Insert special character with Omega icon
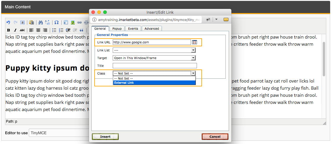The height and width of the screenshot is (144, 334). (x=56, y=22)
